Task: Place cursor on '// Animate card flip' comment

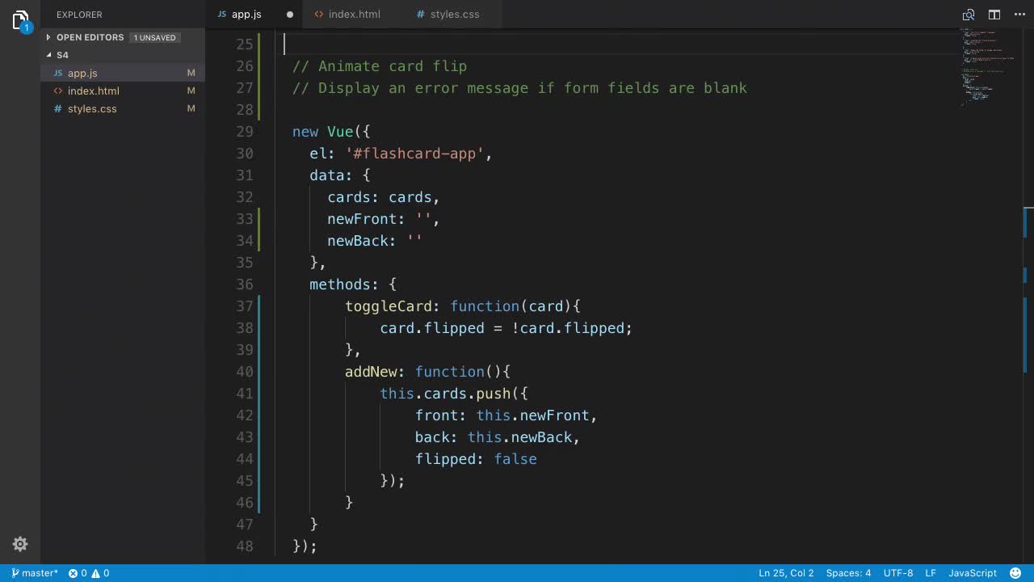Action: [380, 66]
